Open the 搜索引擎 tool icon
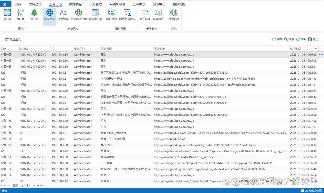324x193 pixels. click(x=63, y=15)
